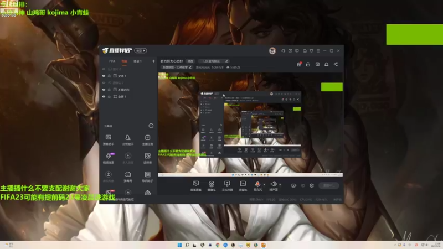The height and width of the screenshot is (249, 443).
Task: Open the layout icon beside the bell
Action: pyautogui.click(x=317, y=64)
